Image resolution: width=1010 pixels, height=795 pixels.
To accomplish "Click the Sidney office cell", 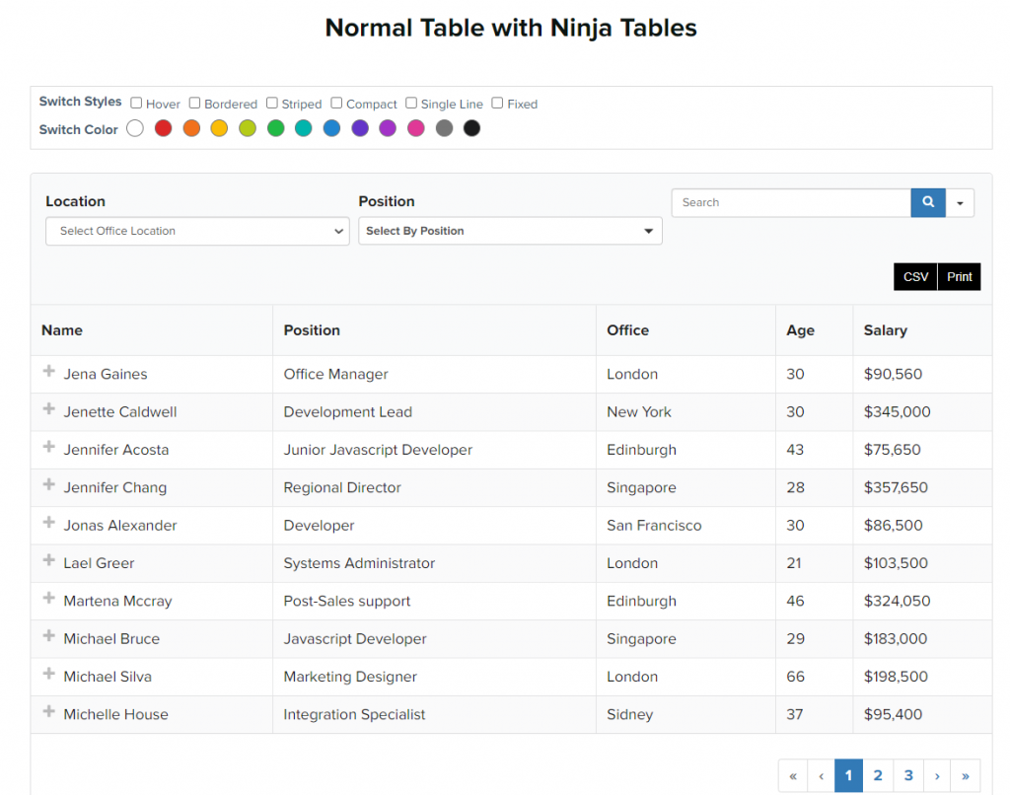I will coord(685,714).
